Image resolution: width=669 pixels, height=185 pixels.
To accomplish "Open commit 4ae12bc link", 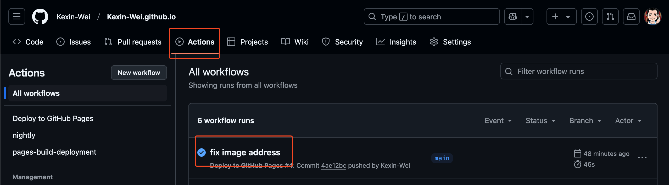I will coord(333,166).
